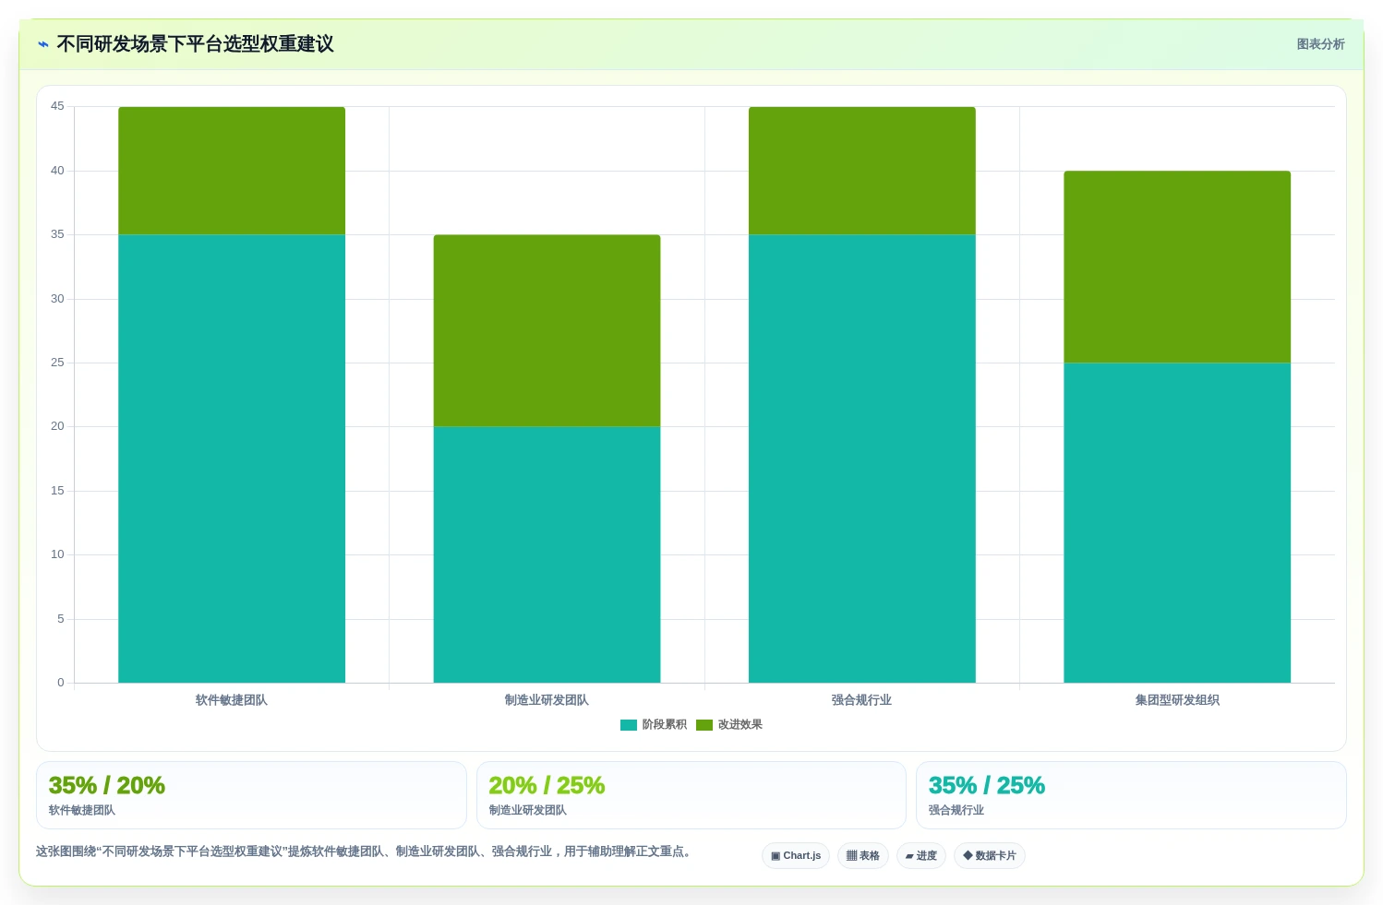
Task: Click the description sentence below the cards
Action: (365, 851)
